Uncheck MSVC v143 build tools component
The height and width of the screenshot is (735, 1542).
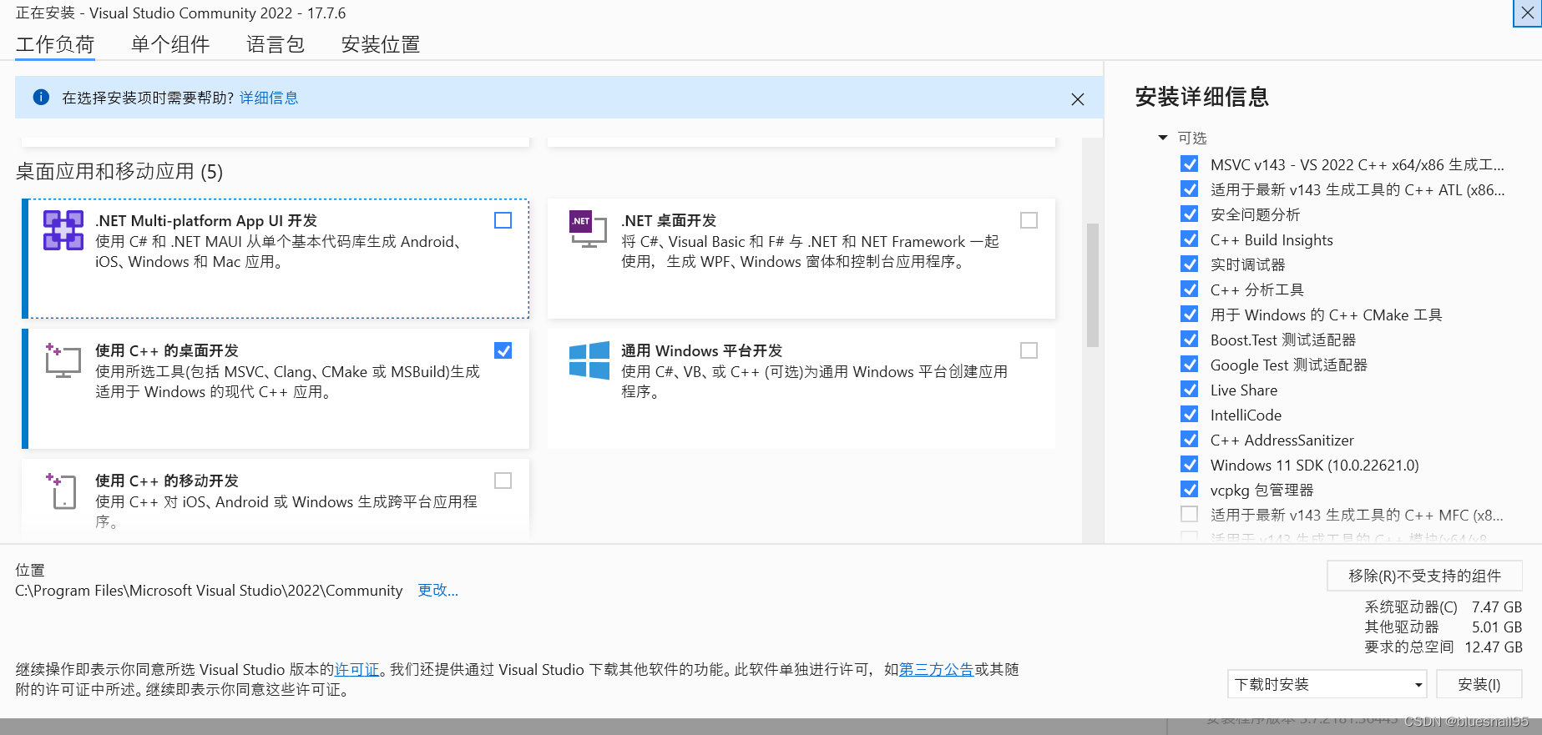1190,164
